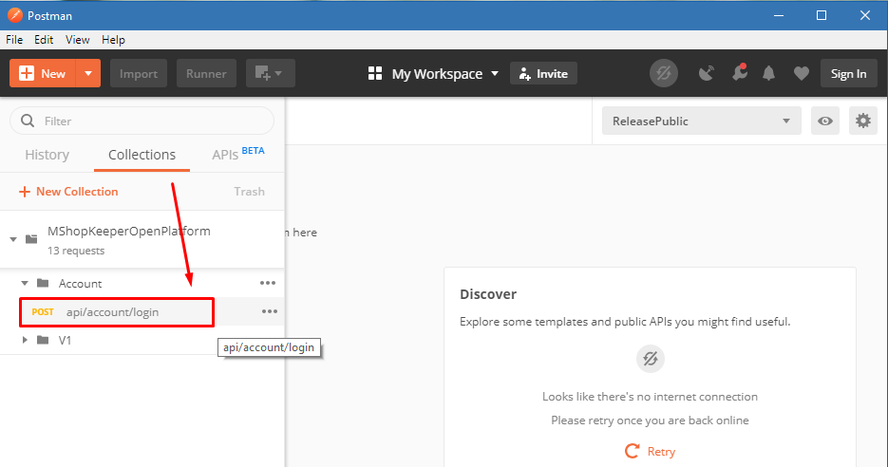Click the environment quick look eye icon
Screen dimensions: 888x467
click(825, 121)
